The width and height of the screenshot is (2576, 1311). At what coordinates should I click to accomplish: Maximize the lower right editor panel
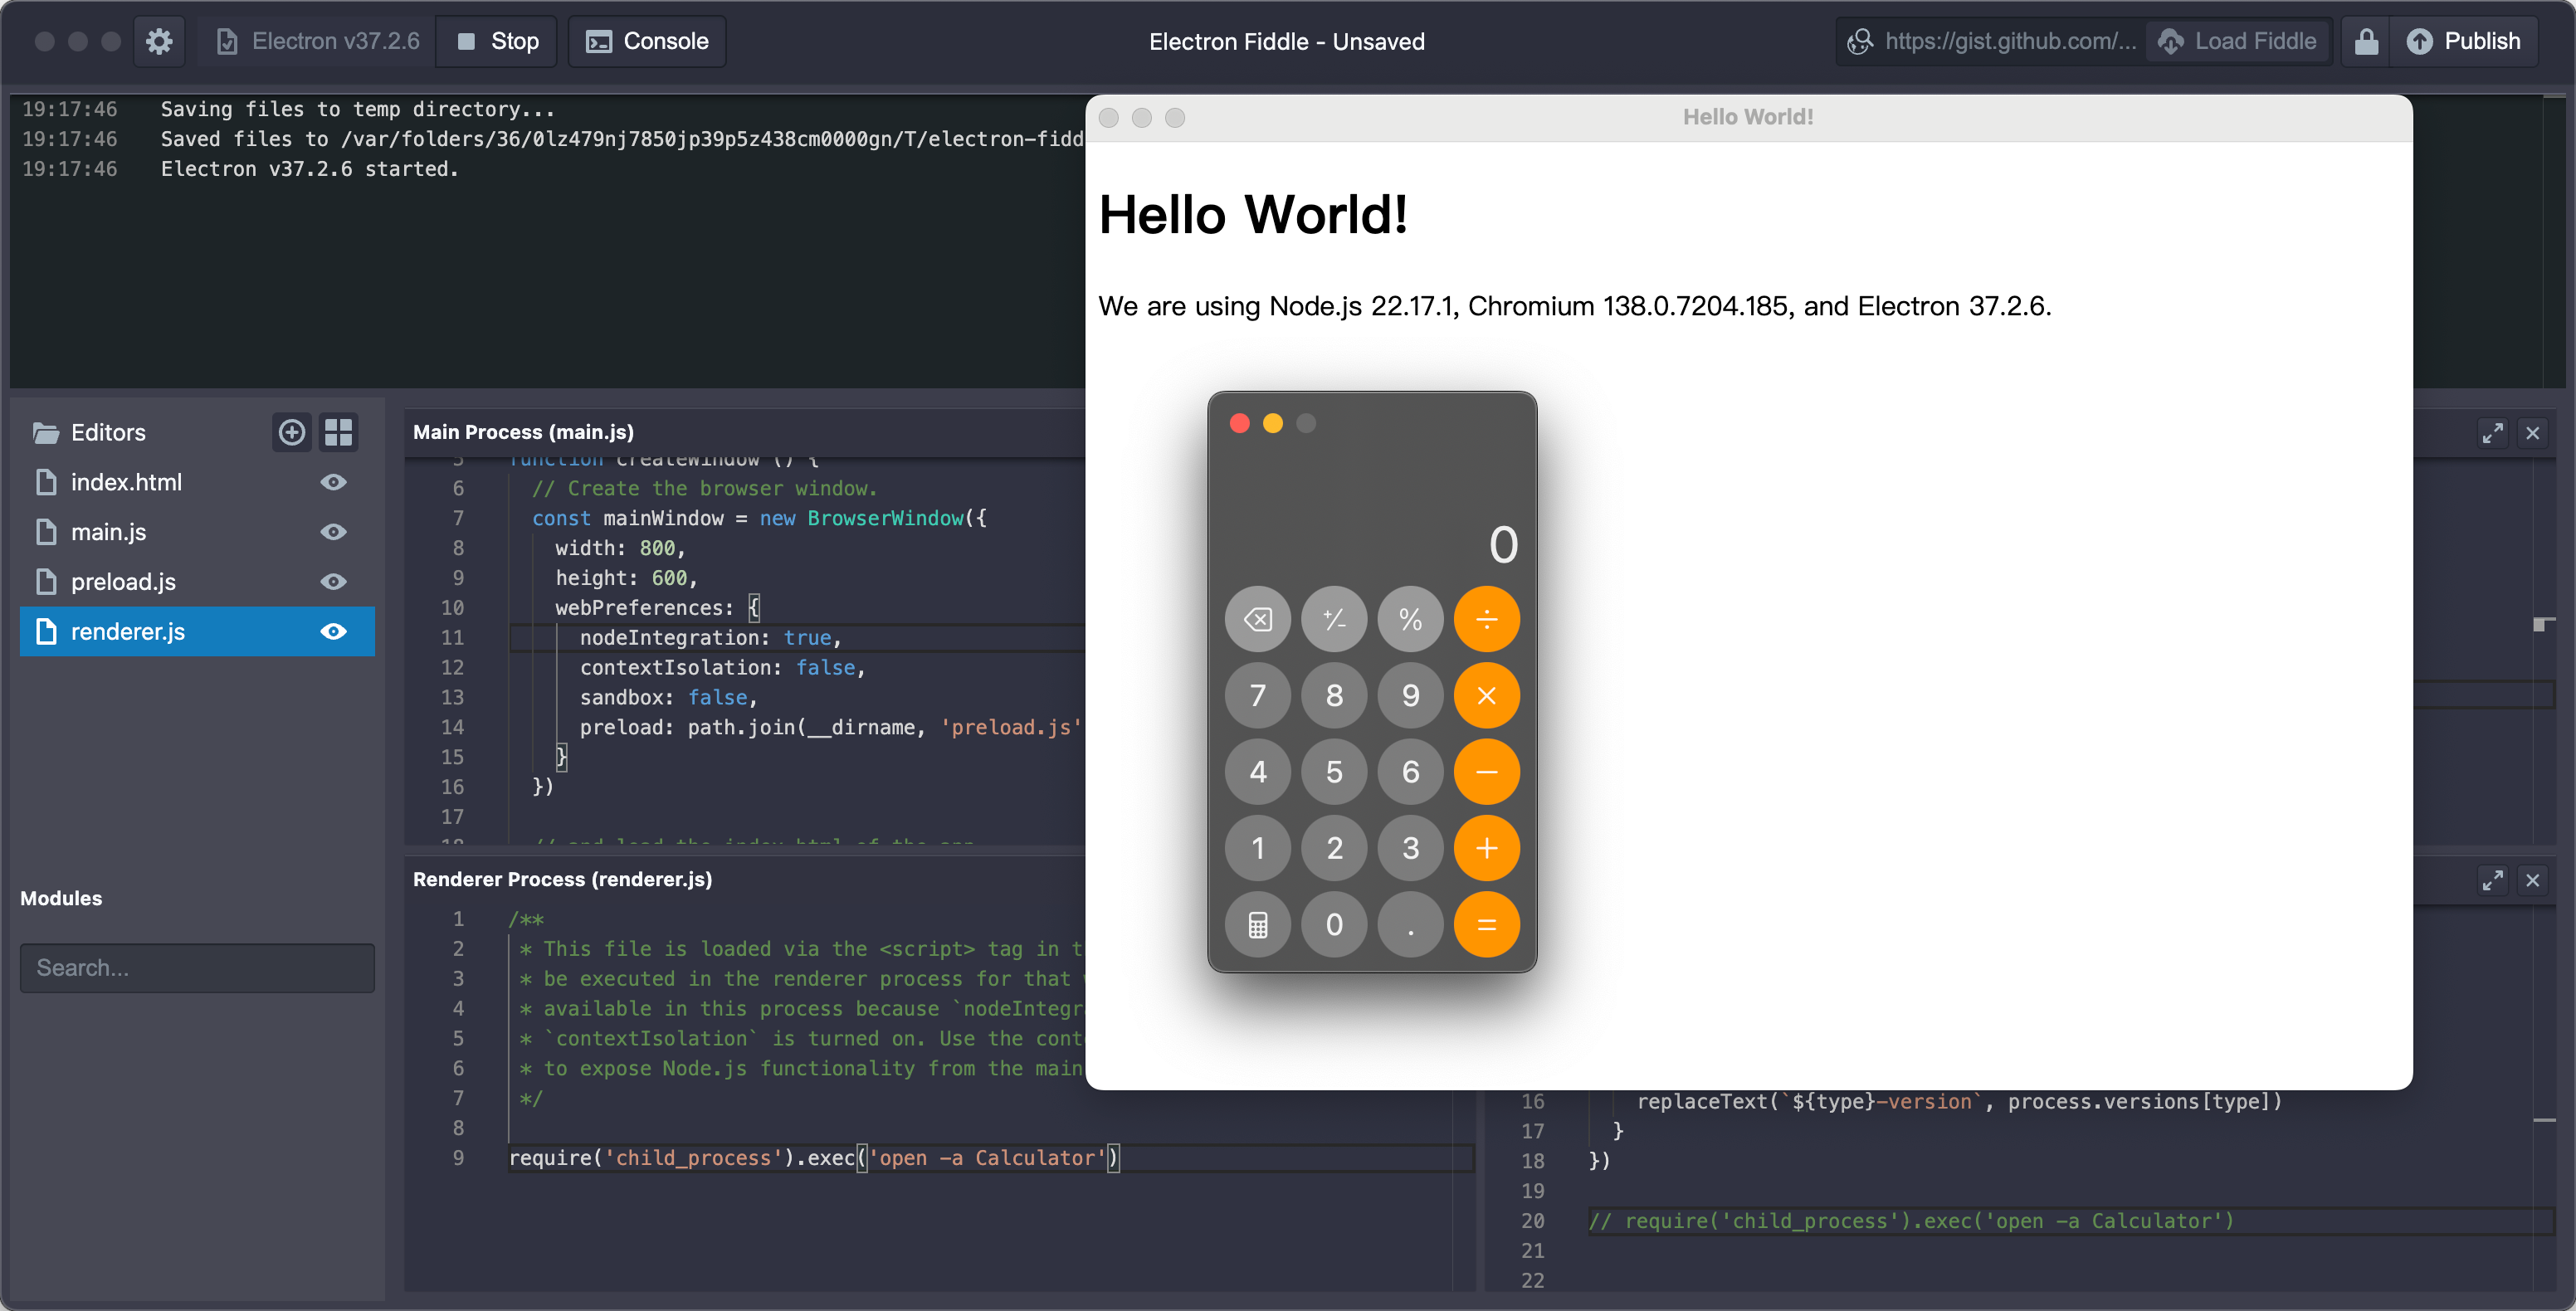tap(2492, 880)
